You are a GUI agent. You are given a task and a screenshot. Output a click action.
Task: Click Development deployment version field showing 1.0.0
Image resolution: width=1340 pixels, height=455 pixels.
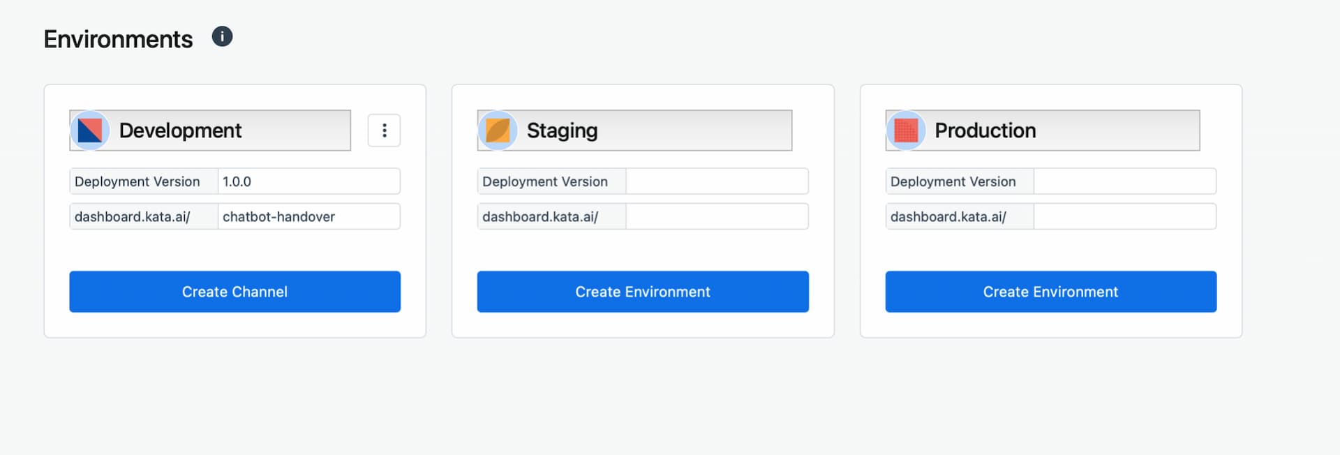[x=309, y=181]
